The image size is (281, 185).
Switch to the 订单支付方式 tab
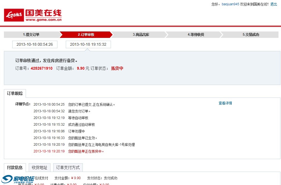pos(68,168)
